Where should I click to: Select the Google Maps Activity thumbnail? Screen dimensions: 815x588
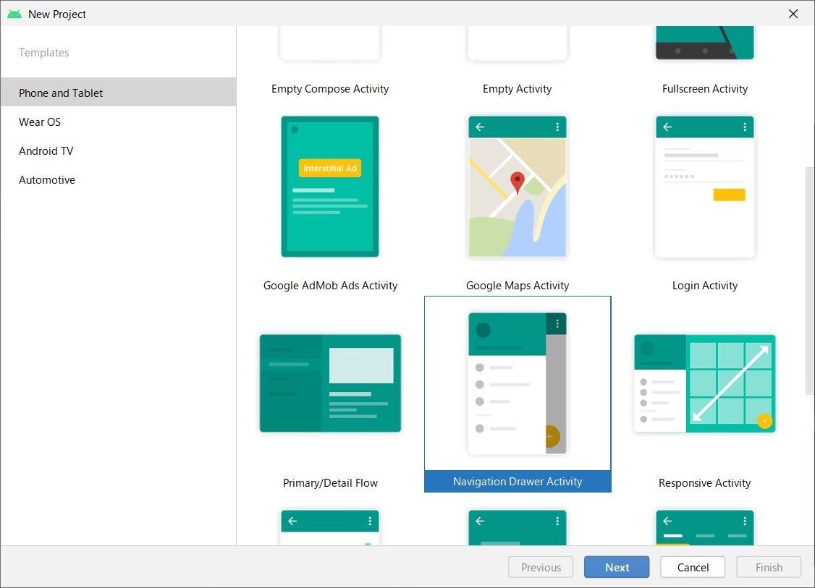(518, 187)
